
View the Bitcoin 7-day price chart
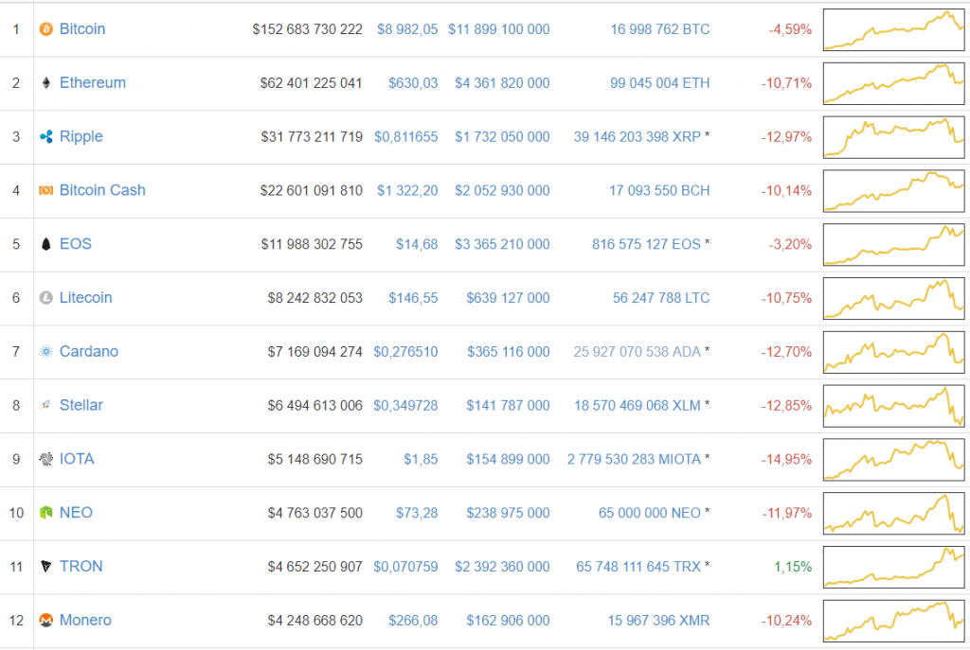tap(893, 29)
